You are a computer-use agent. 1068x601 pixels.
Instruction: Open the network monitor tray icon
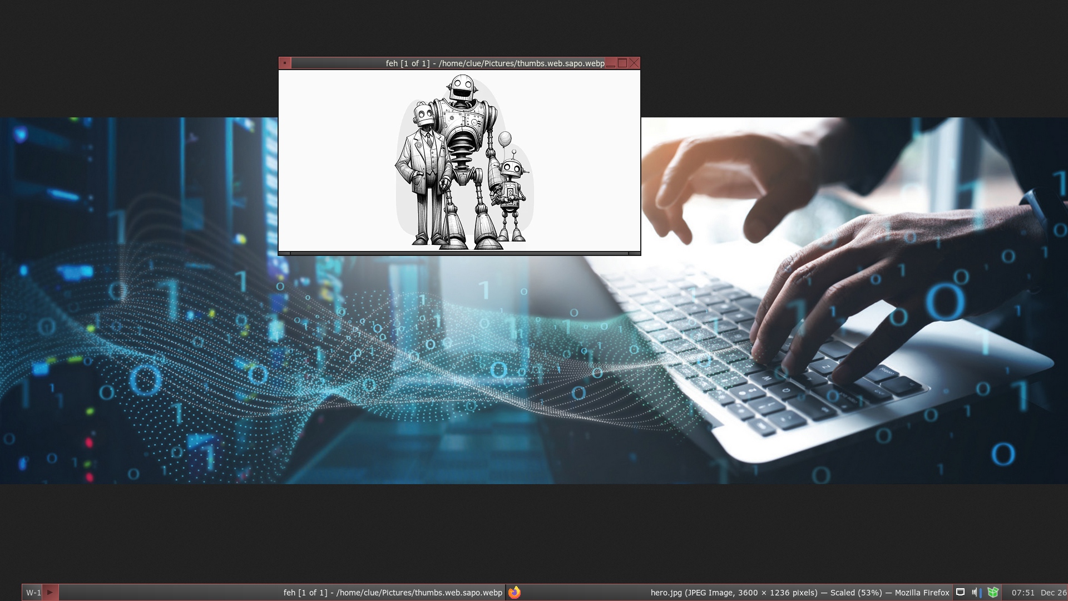(x=960, y=592)
